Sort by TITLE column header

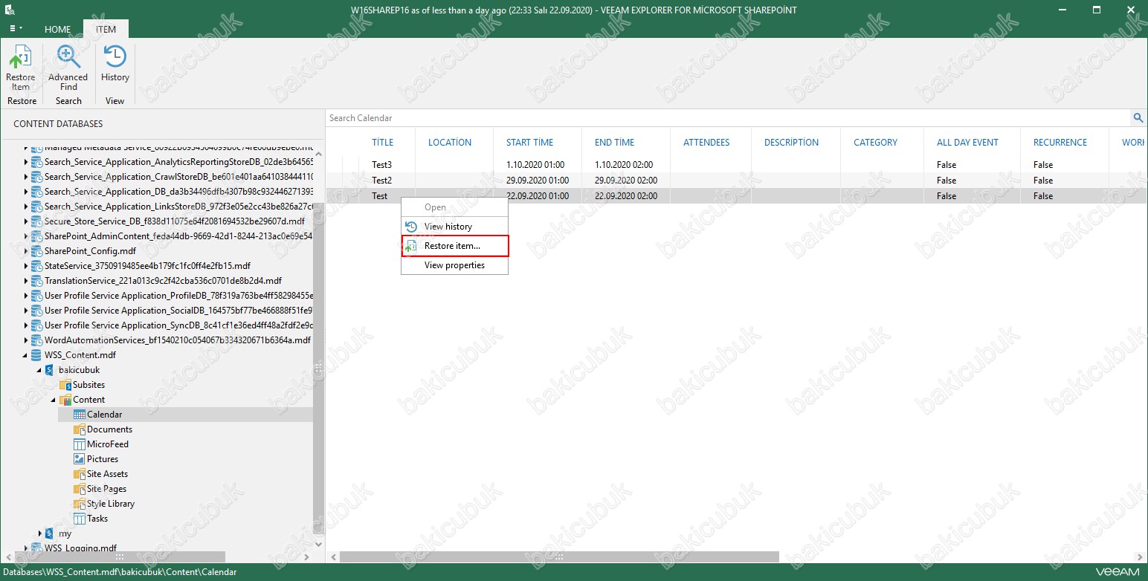tap(383, 143)
